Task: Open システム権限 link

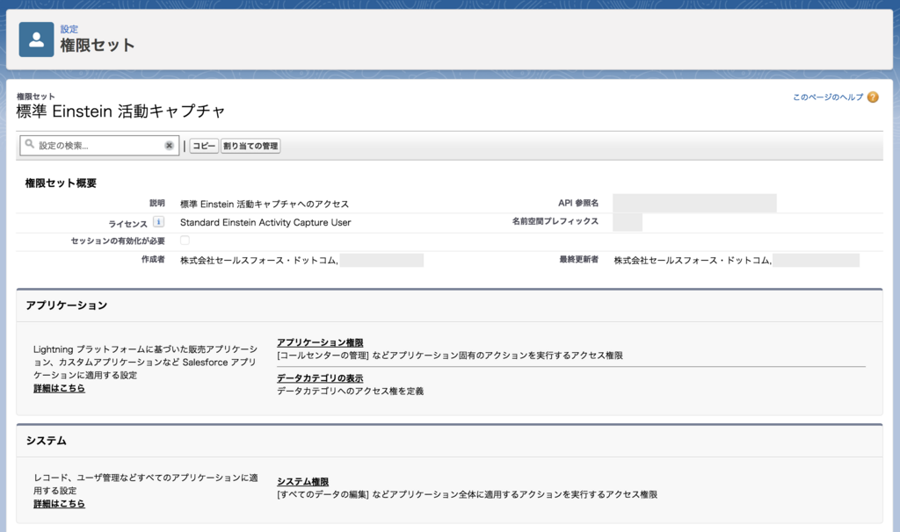Action: [x=302, y=482]
